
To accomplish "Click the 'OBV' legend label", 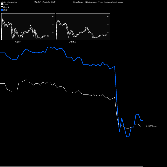I will click(5, 10).
